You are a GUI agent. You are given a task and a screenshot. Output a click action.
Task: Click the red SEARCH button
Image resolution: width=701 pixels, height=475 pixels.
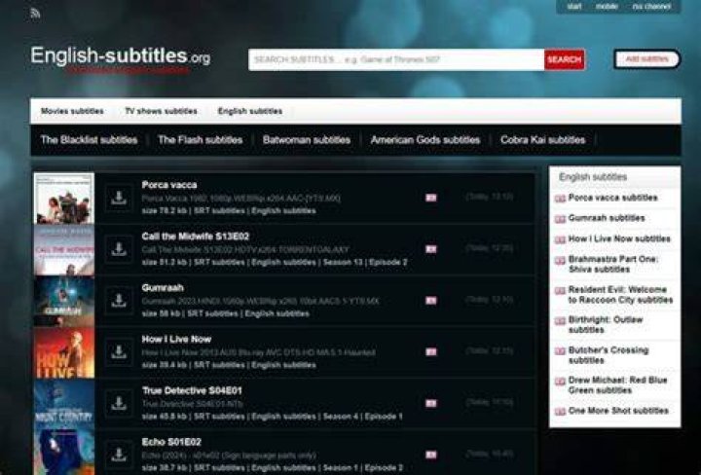coord(564,59)
